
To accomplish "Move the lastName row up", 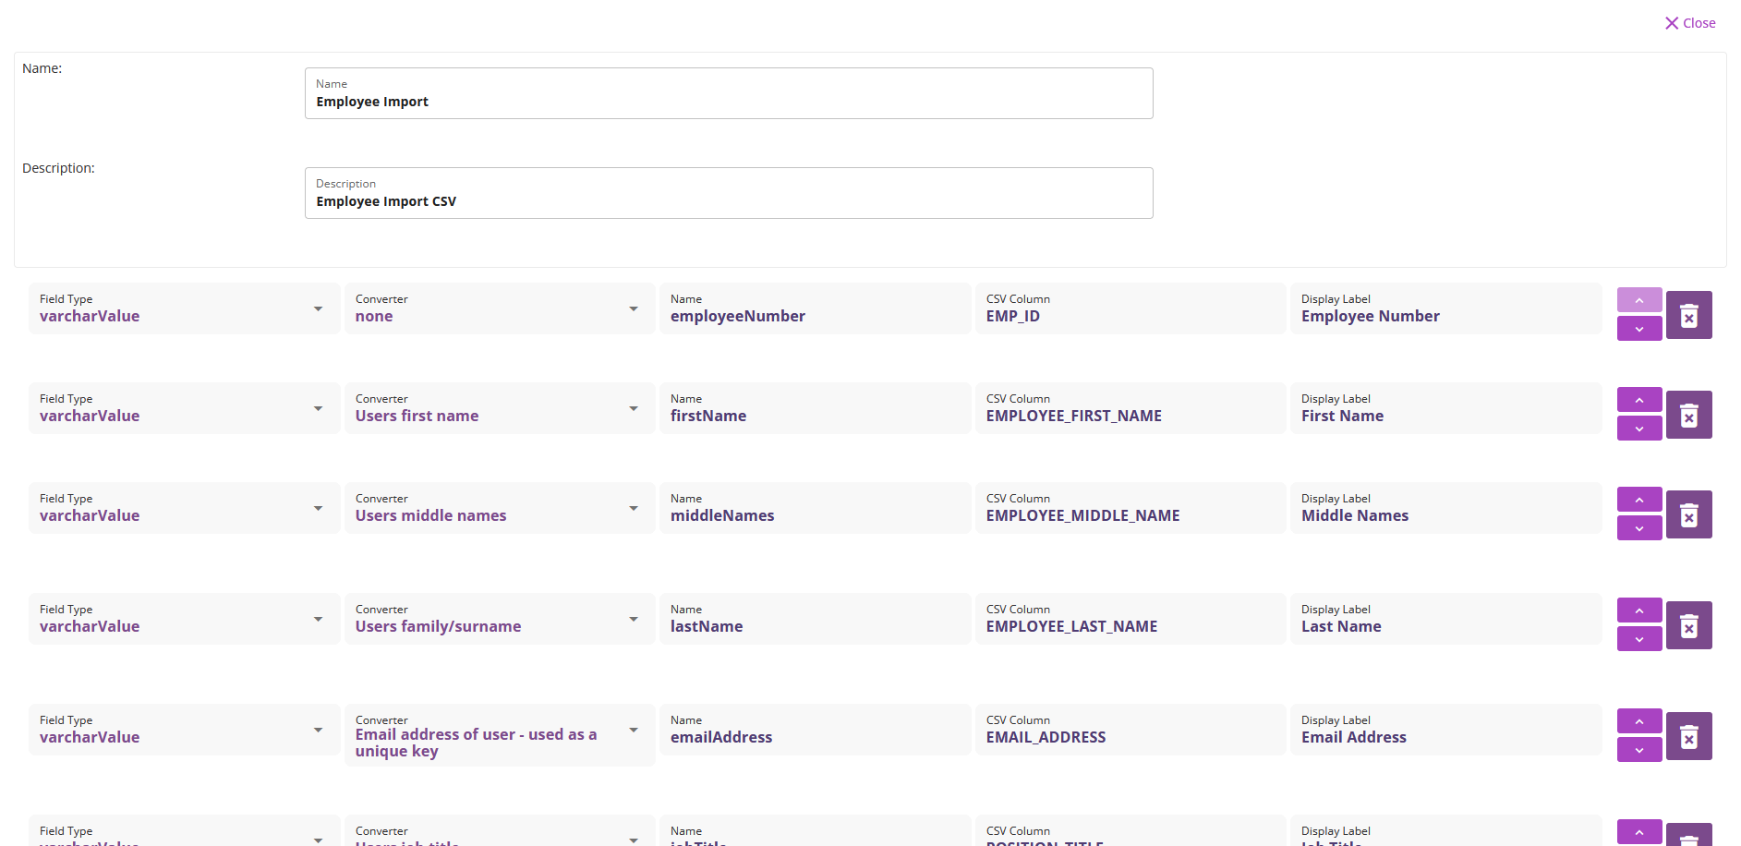I will (1638, 610).
